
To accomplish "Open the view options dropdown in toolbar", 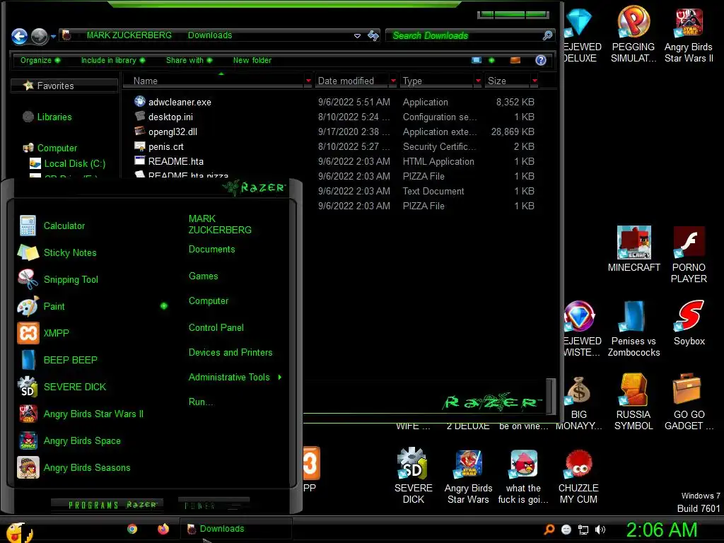I will click(x=491, y=60).
